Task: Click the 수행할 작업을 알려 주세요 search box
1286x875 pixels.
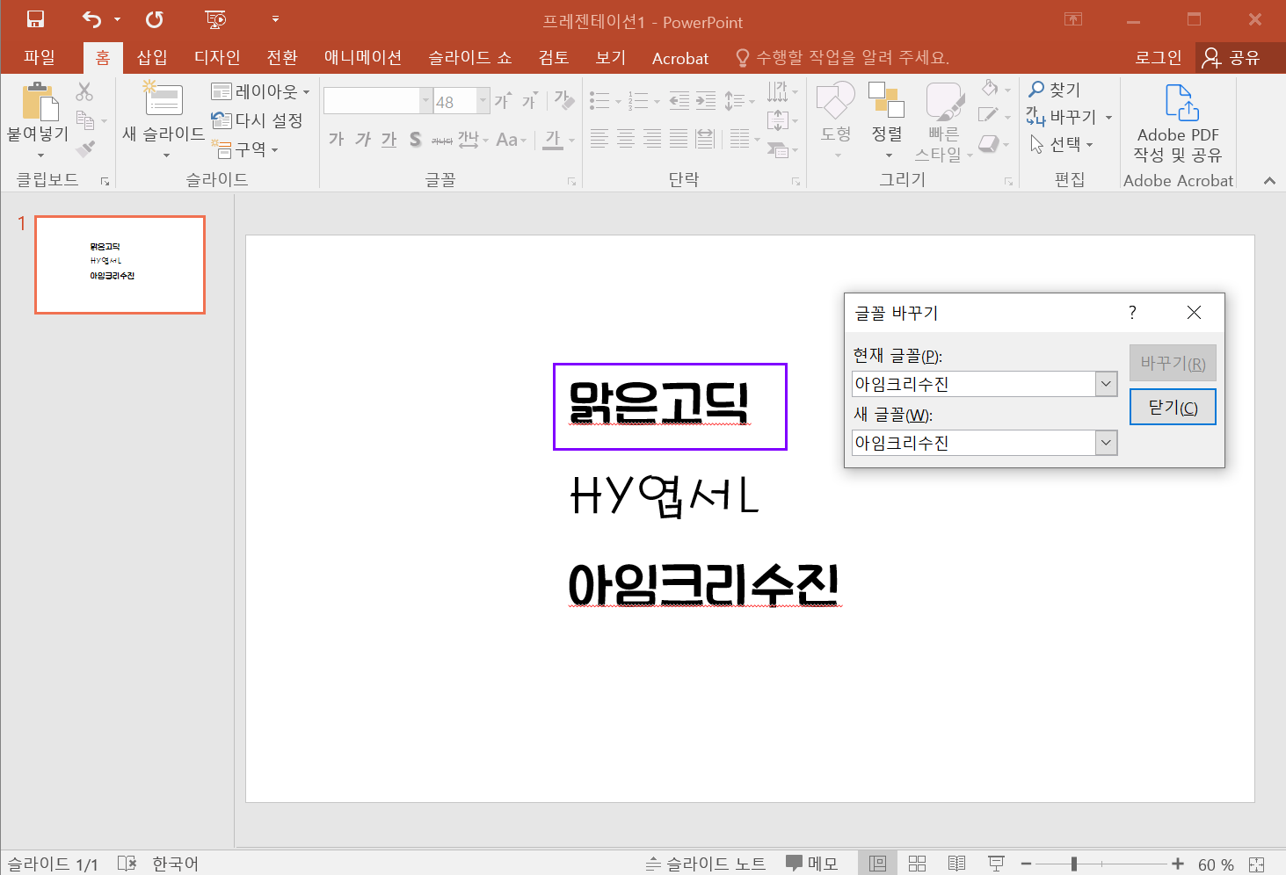Action: click(842, 58)
